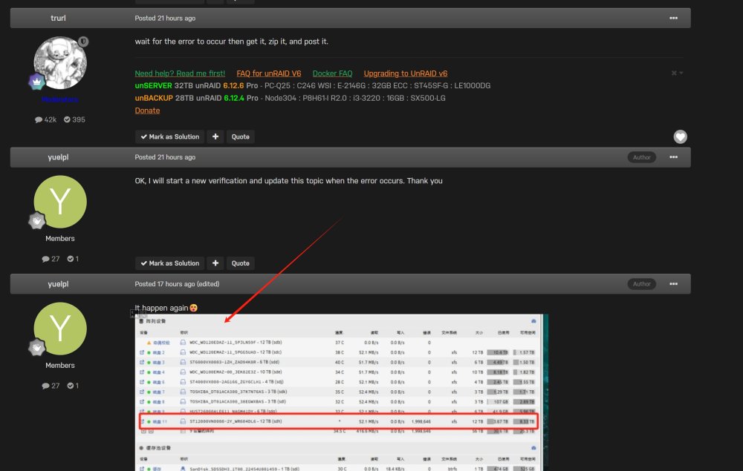Viewport: 743px width, 471px height.
Task: Click Author badge on yuelpl's 17-hour post
Action: (642, 284)
